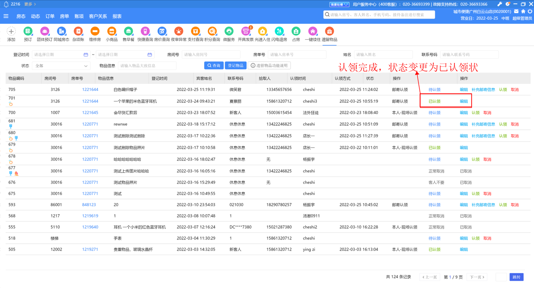Click the 我要吐槽 feedback badge
This screenshot has height=288, width=534.
pos(339,4)
